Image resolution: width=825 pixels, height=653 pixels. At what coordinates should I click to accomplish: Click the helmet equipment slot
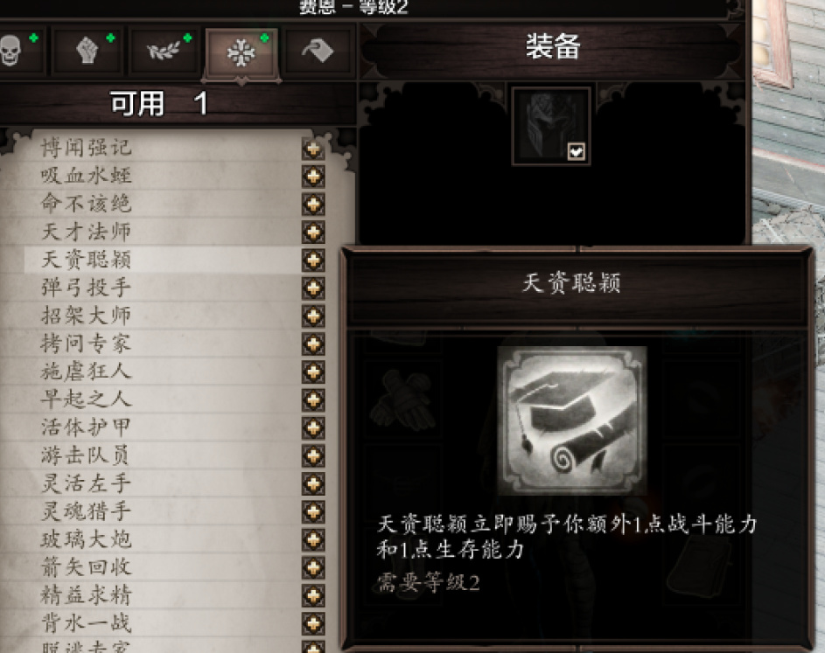click(551, 126)
